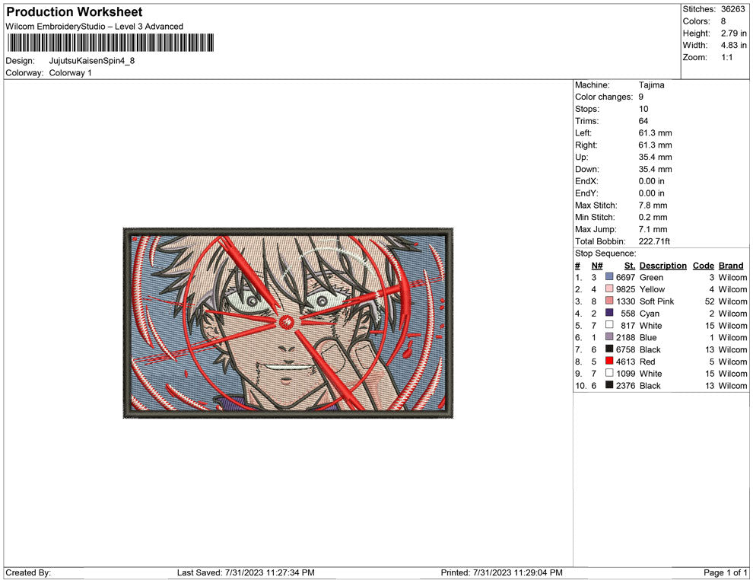Viewport: 753px width, 580px height.
Task: Click the "EndX:" label
Action: pyautogui.click(x=586, y=180)
